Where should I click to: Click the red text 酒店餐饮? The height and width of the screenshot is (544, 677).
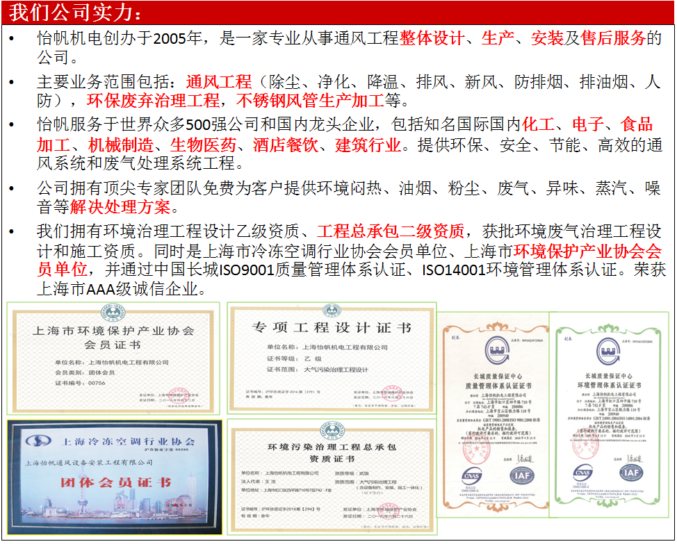tap(286, 145)
